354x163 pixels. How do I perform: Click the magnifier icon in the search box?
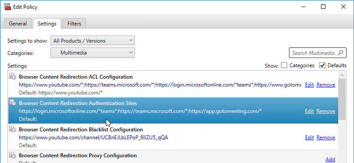[340, 53]
